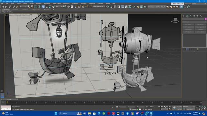Activate the Select Object tool
This screenshot has height=116, width=207.
tap(28, 7)
